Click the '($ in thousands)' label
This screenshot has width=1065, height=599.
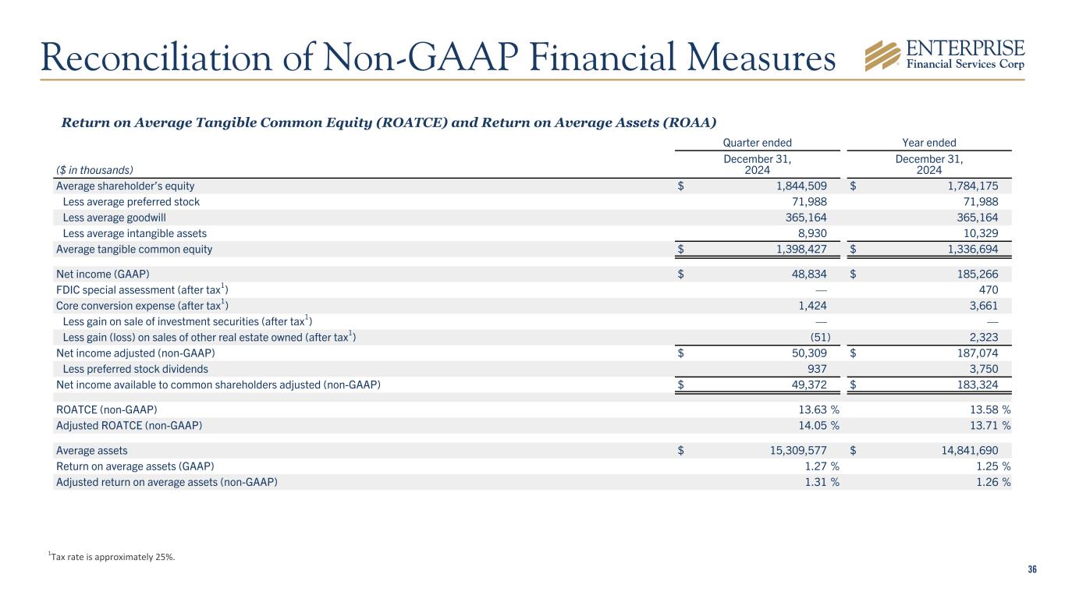[x=94, y=169]
